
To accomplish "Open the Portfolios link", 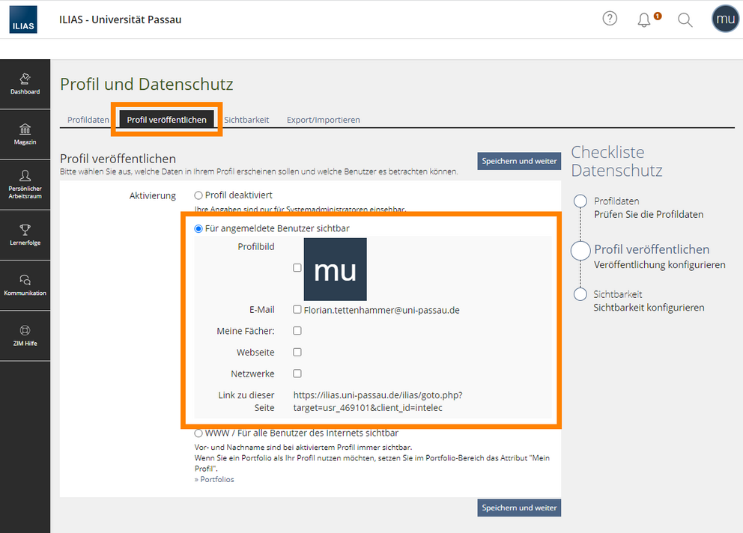I will pyautogui.click(x=214, y=479).
